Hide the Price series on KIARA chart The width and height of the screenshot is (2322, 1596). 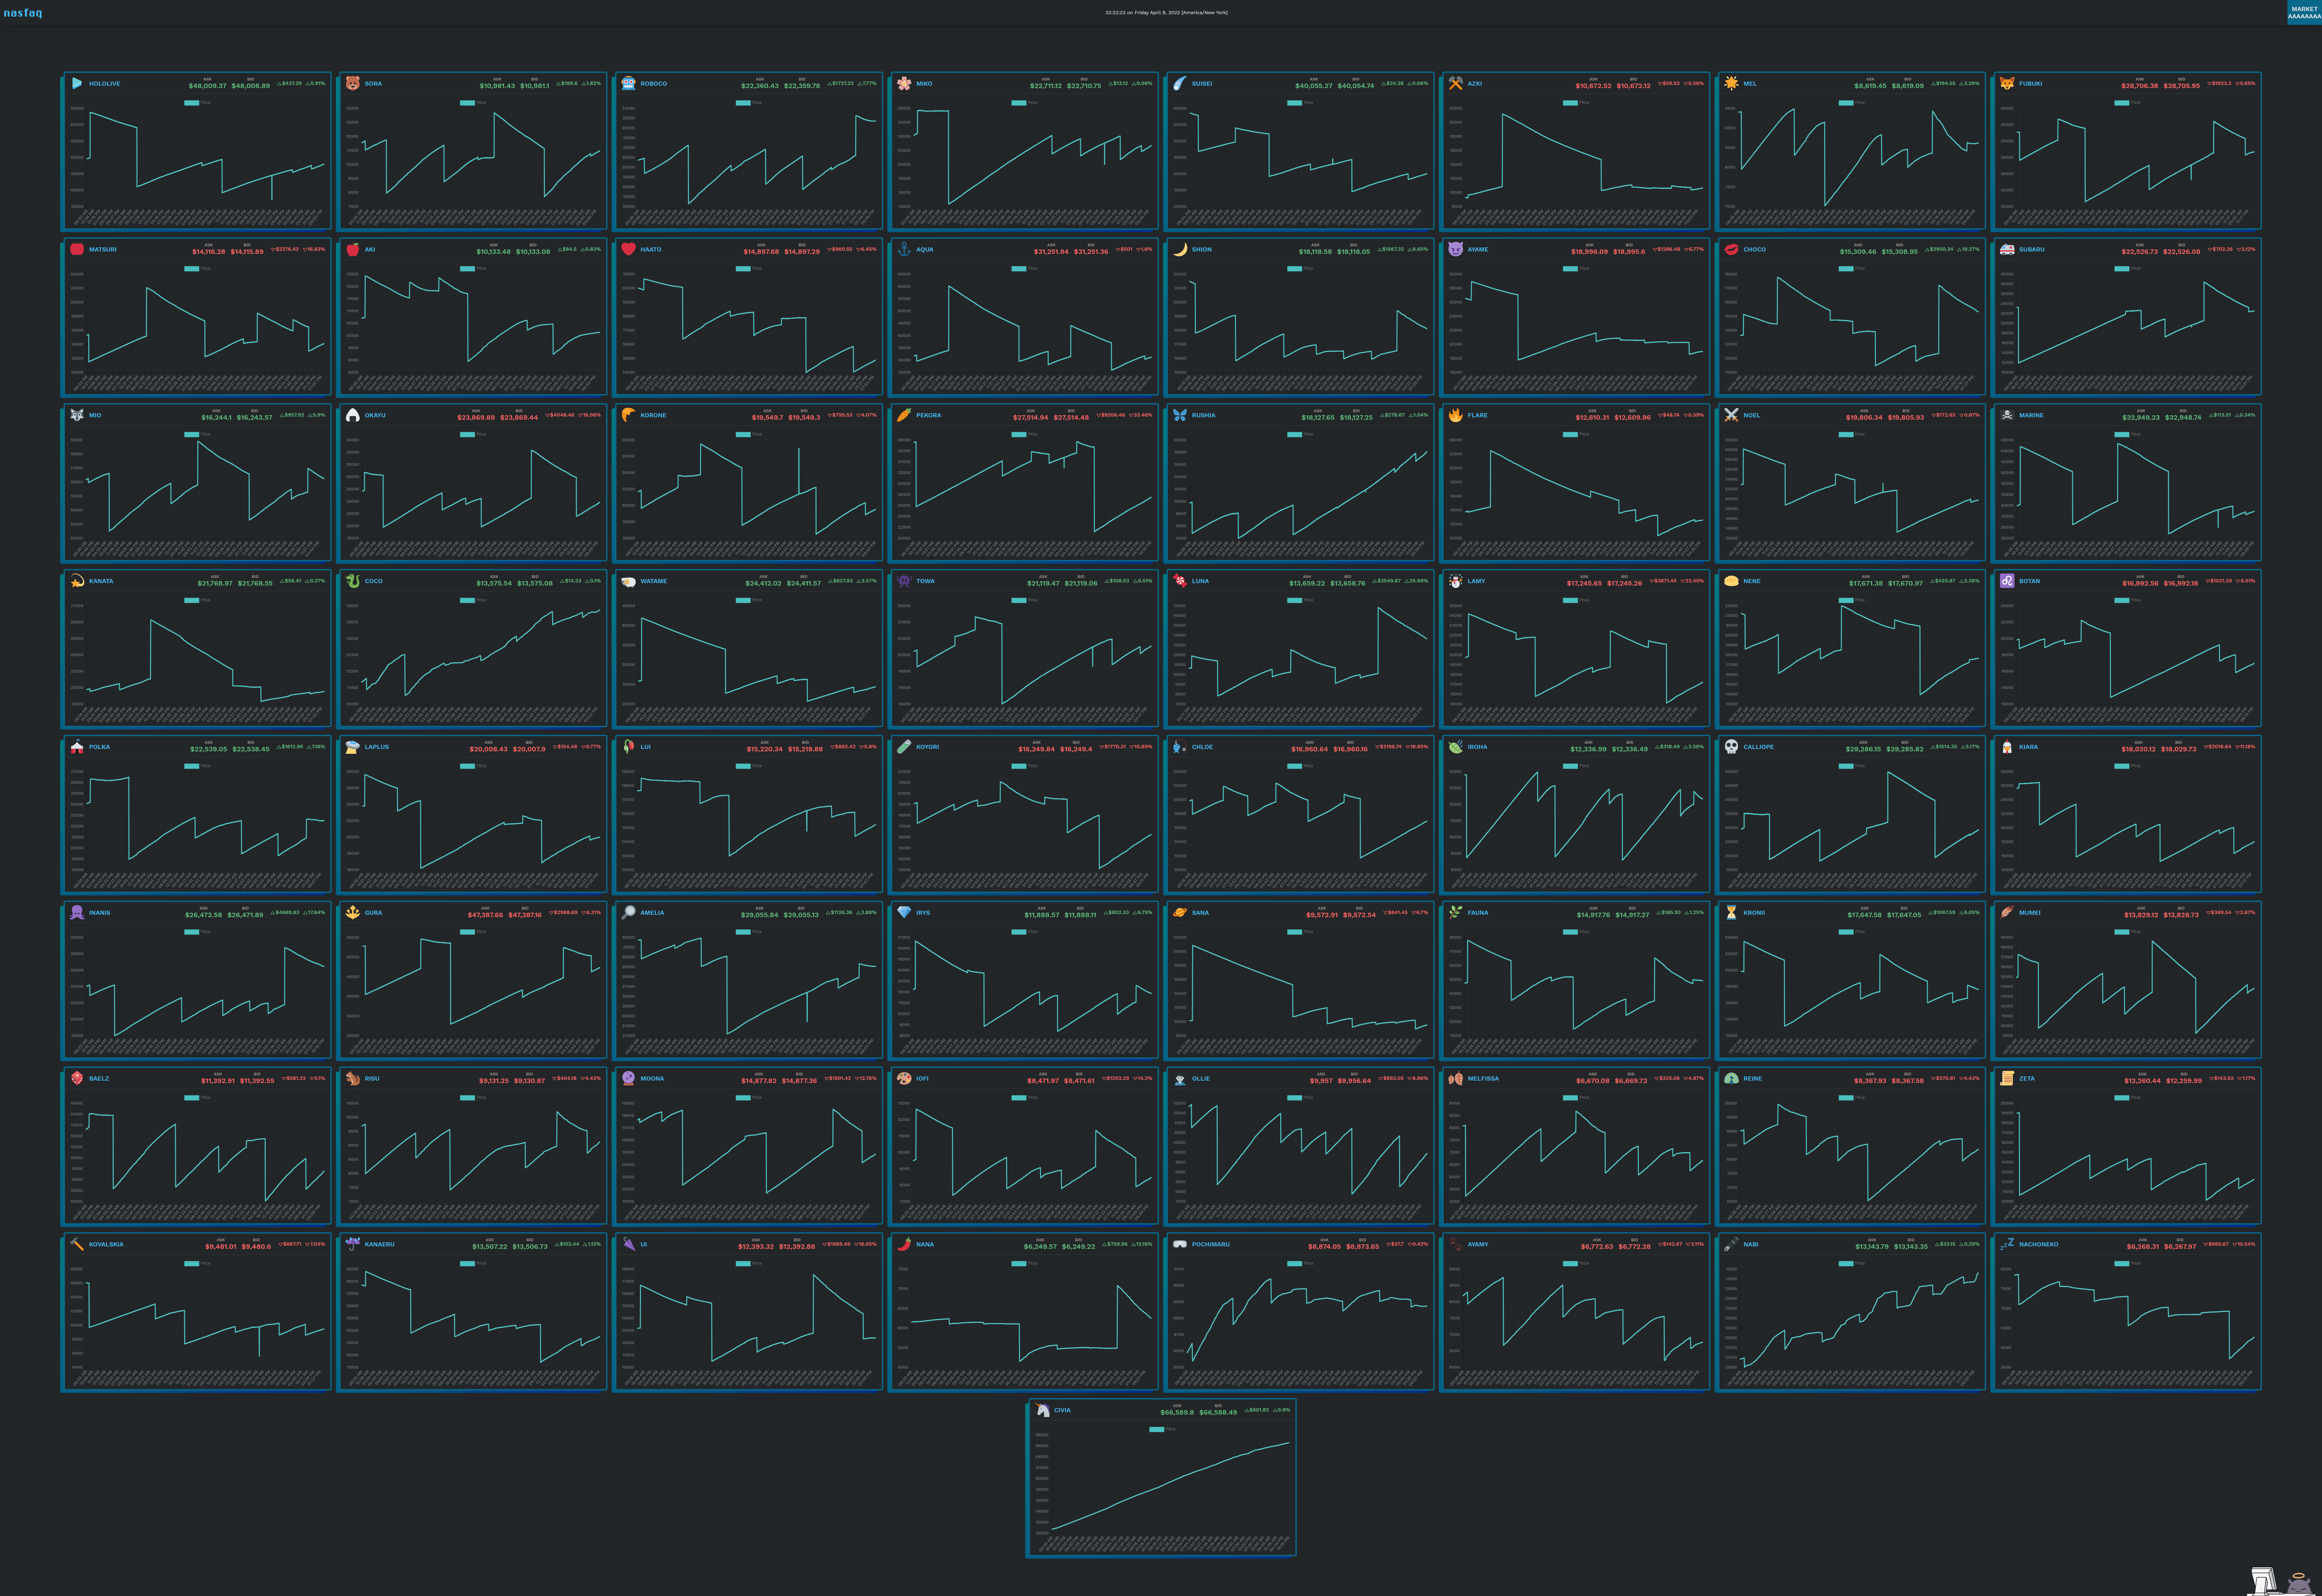click(2128, 766)
